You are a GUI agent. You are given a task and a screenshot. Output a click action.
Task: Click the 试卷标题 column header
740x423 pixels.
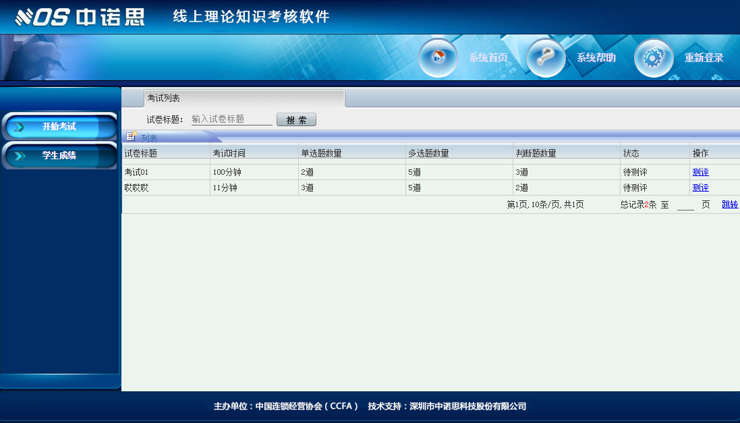pyautogui.click(x=141, y=153)
